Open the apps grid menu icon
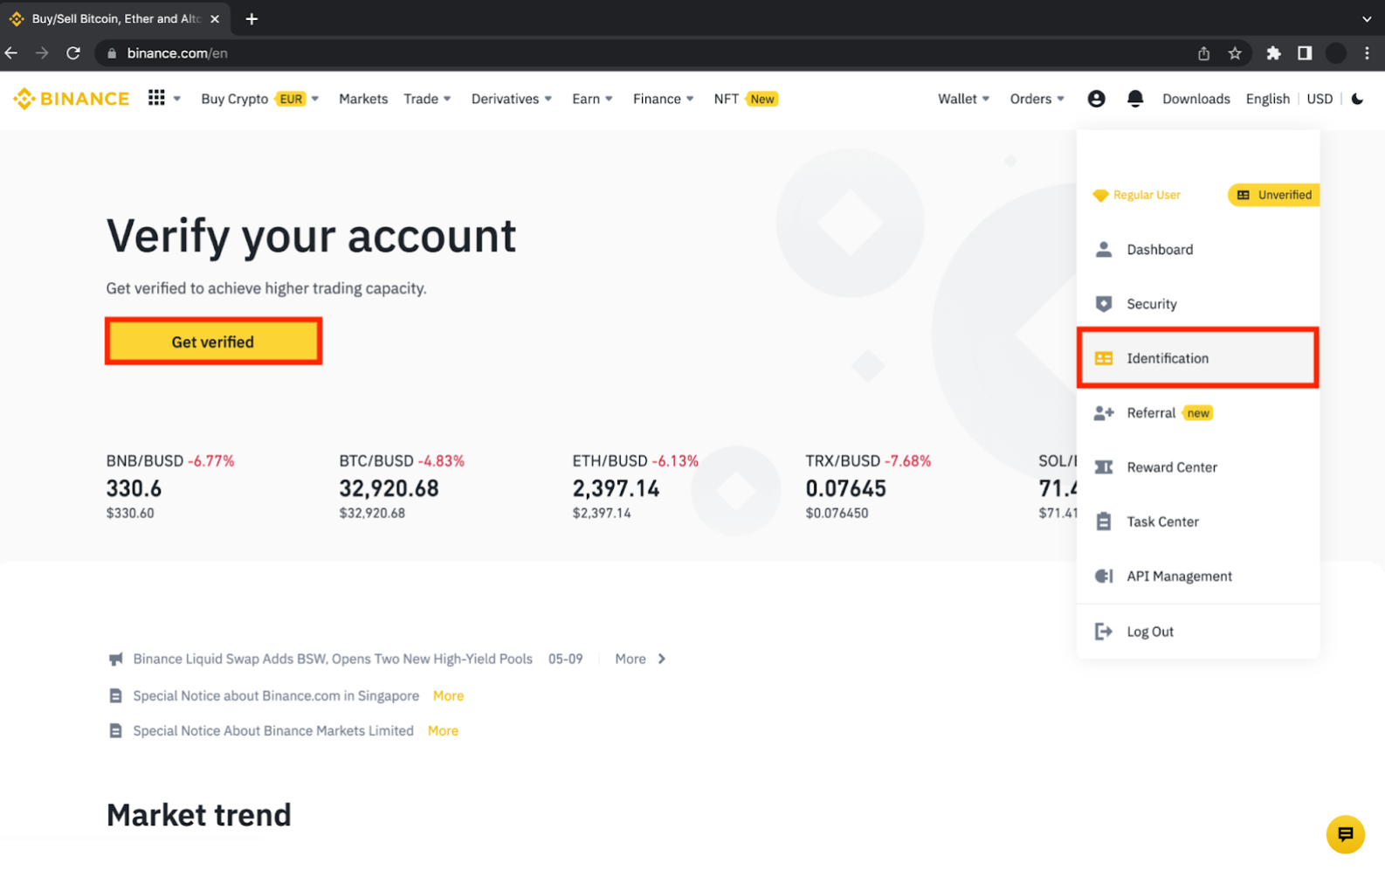Viewport: 1385px width, 884px height. click(156, 98)
